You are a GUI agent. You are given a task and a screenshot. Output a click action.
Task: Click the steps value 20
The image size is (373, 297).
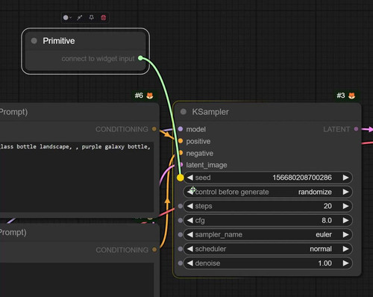[327, 206]
